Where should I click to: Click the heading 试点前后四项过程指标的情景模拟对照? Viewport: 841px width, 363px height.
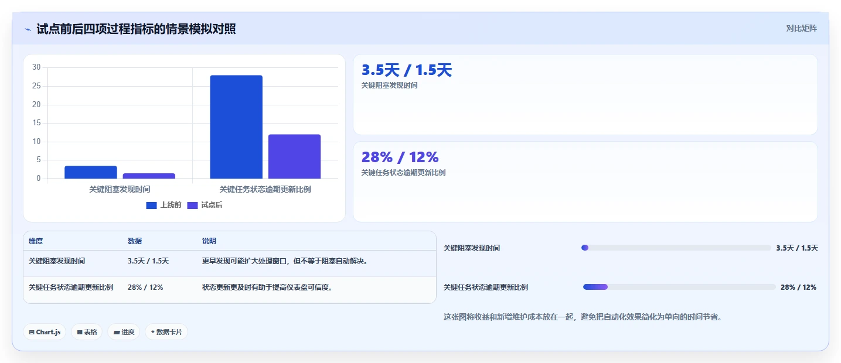(x=136, y=29)
